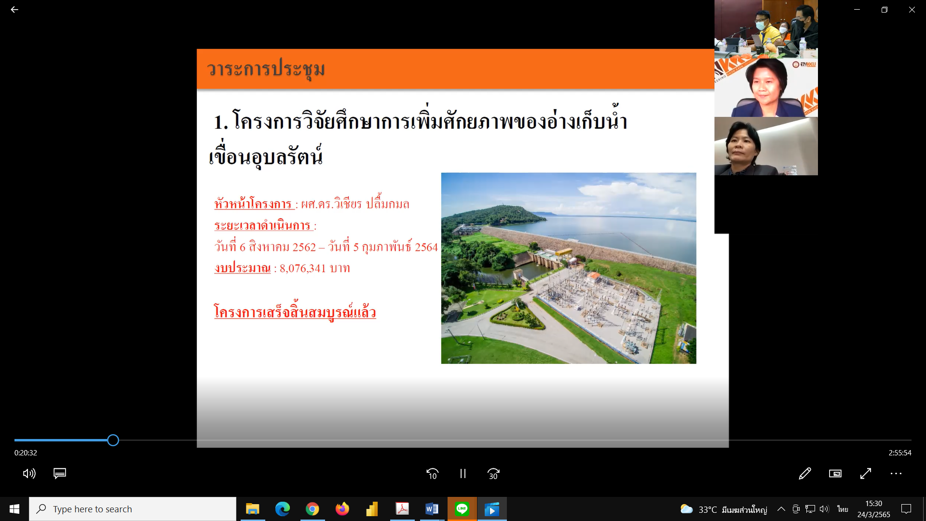The width and height of the screenshot is (926, 521).
Task: Show hidden system tray icons
Action: click(781, 509)
